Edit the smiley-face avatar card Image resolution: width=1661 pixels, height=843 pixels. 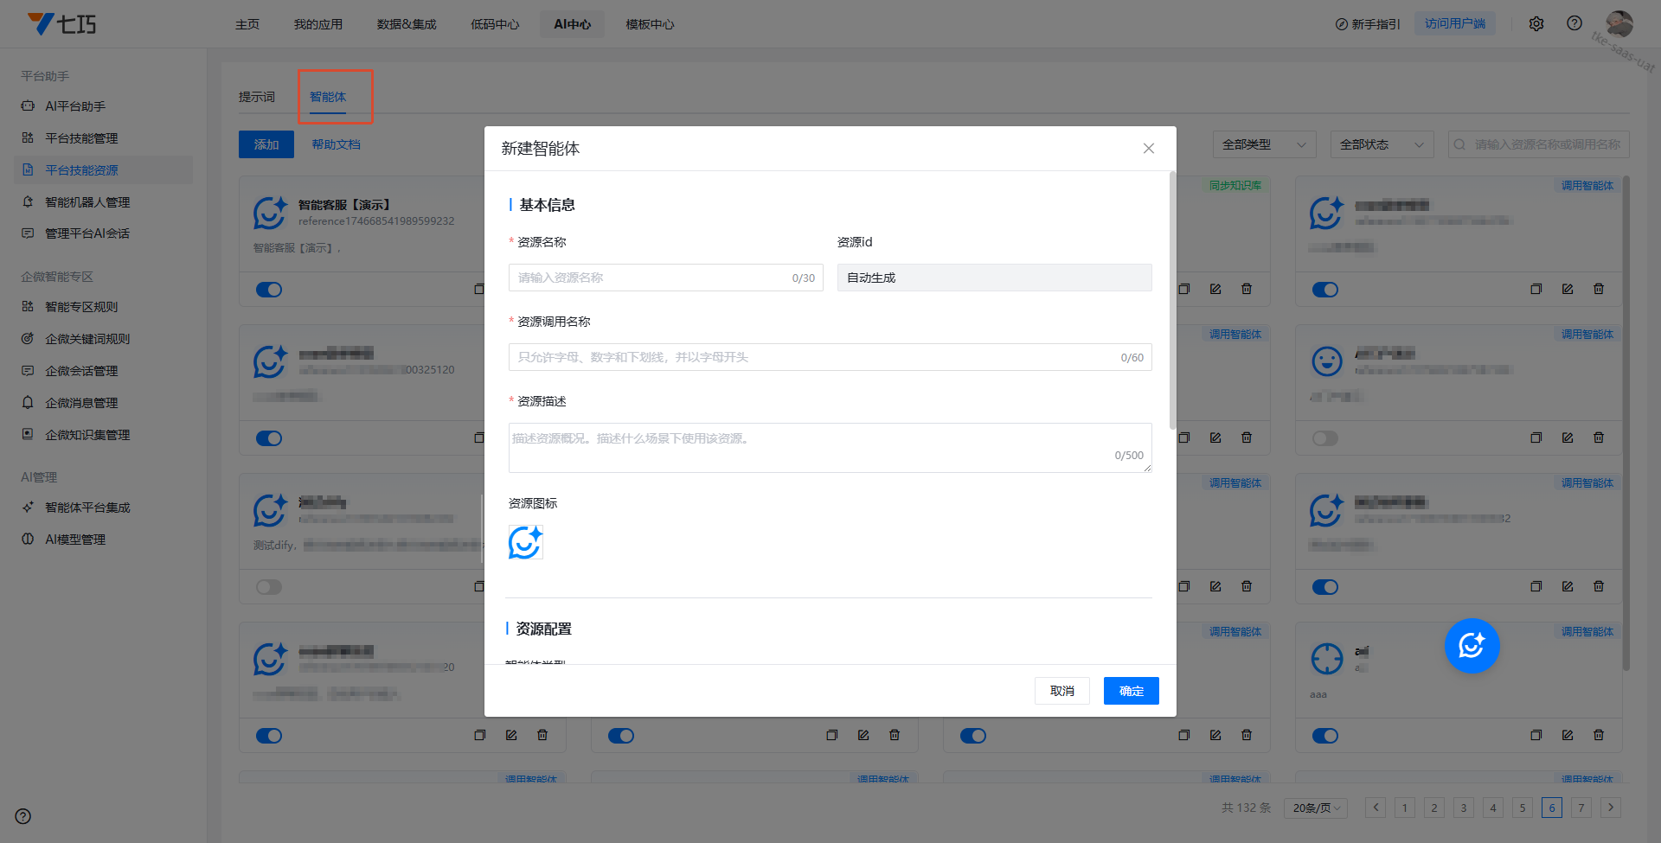tap(1568, 437)
